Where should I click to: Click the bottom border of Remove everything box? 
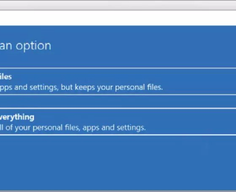(118, 135)
